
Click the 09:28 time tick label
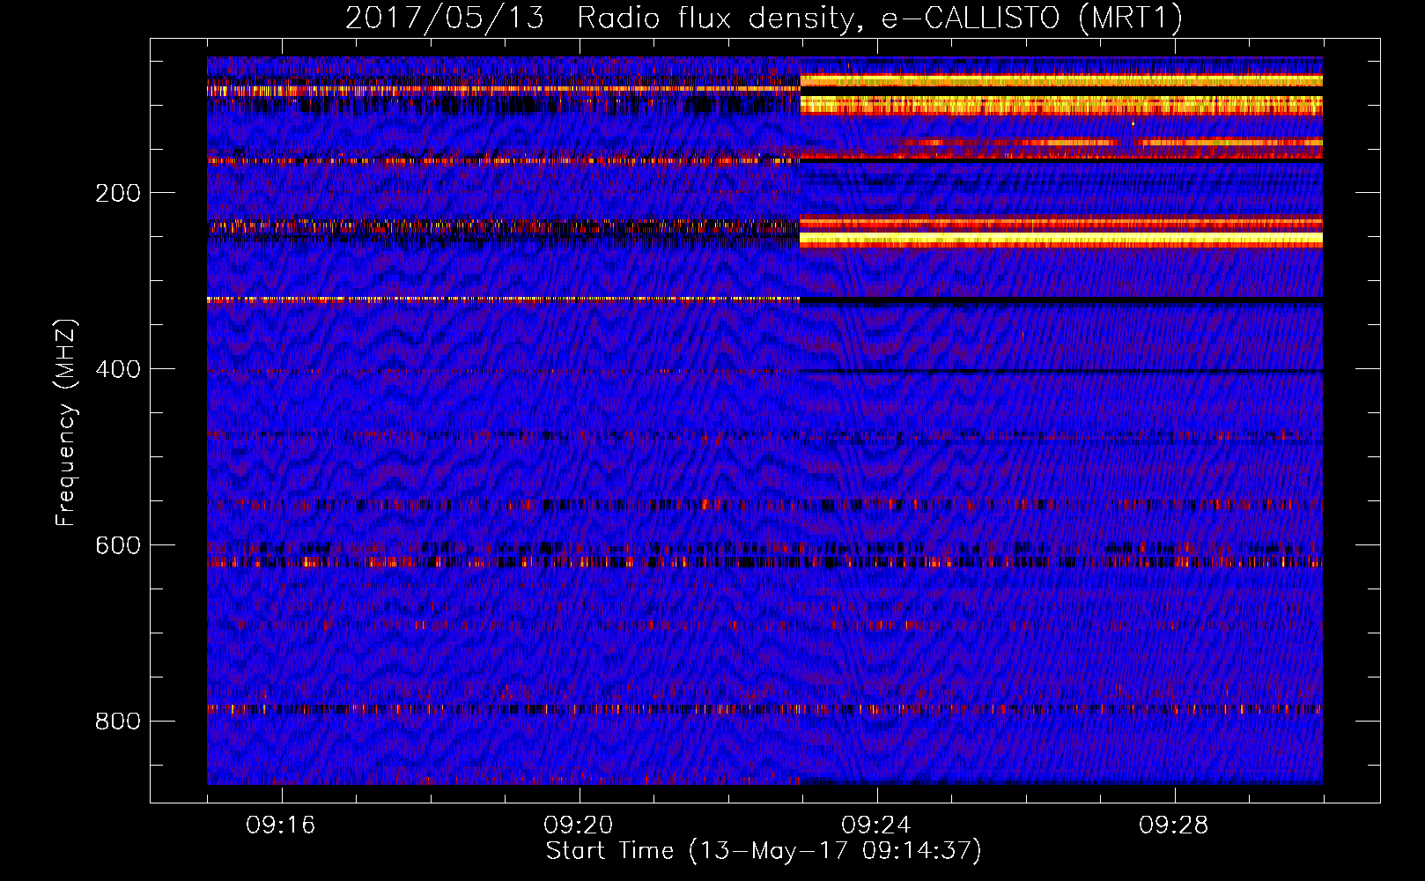(x=1174, y=825)
